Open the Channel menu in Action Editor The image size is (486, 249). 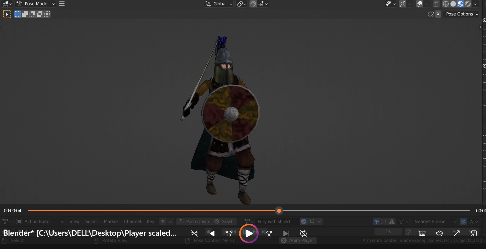coord(132,222)
